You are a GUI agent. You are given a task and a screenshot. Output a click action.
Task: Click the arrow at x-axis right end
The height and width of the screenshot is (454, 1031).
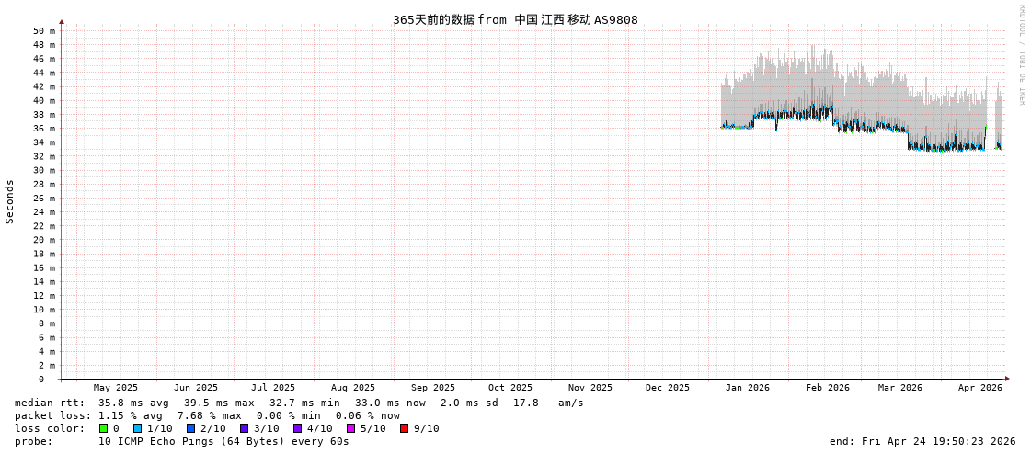coord(1007,379)
